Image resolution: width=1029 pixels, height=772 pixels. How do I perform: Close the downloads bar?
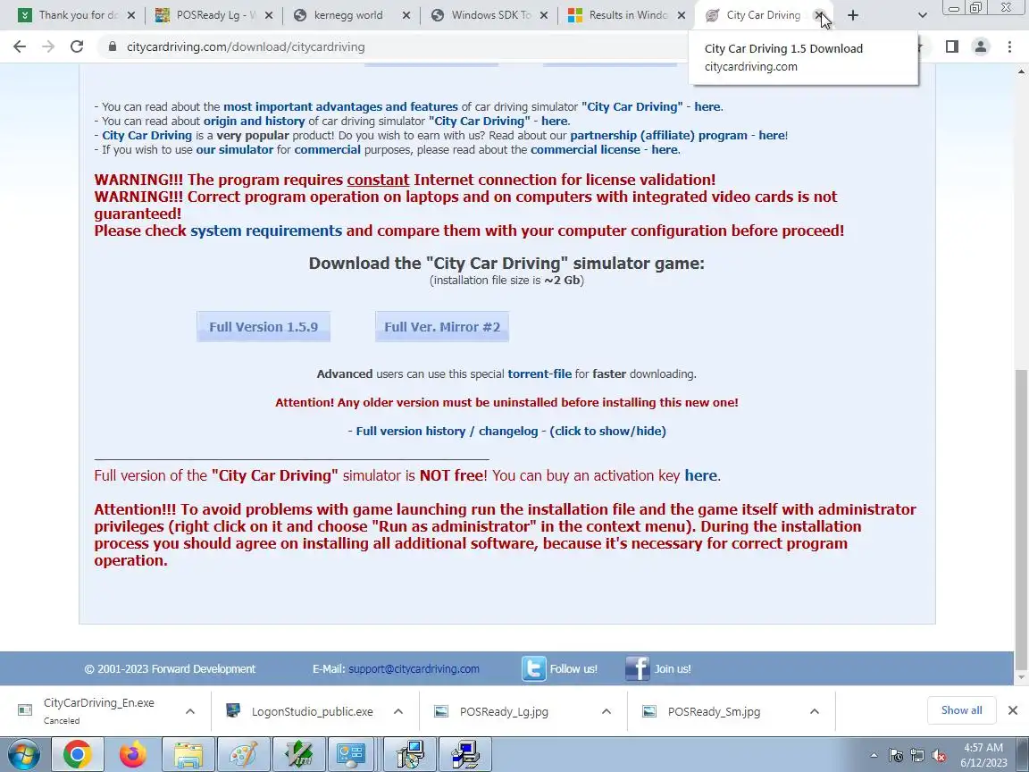[1013, 710]
